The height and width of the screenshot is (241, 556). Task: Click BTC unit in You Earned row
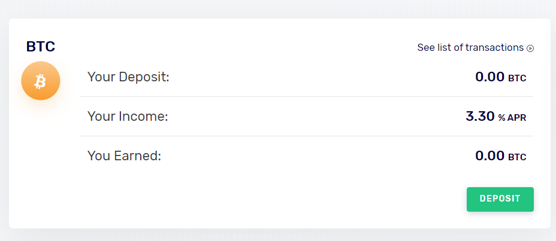(x=517, y=157)
